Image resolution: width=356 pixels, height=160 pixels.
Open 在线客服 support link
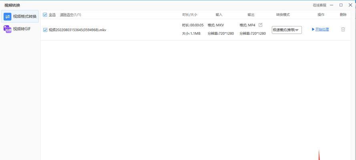tap(320, 5)
